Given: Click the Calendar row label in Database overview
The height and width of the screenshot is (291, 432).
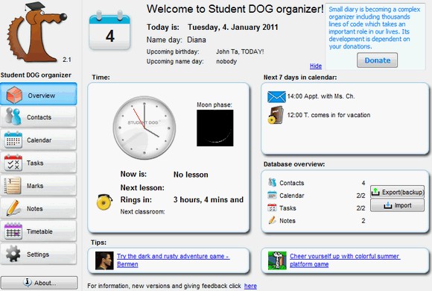Looking at the screenshot, I should pyautogui.click(x=292, y=195).
